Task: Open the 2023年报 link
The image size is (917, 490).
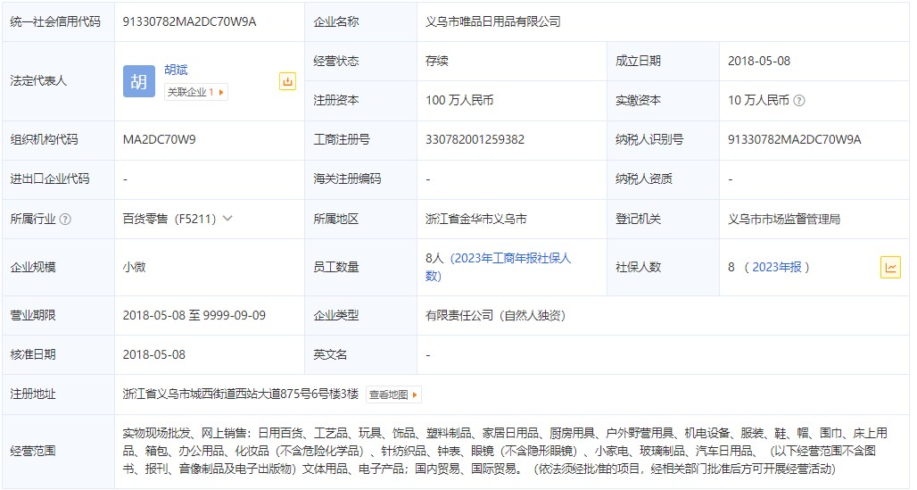Action: coord(777,267)
